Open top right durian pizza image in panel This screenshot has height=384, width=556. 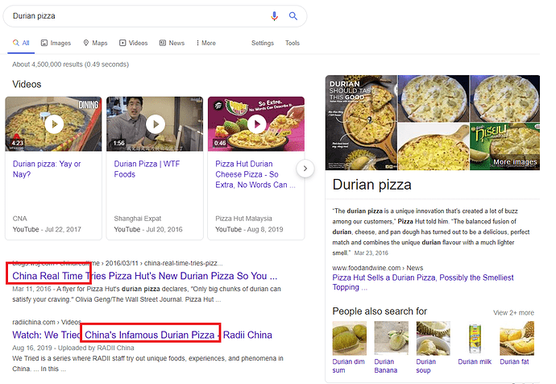[x=505, y=98]
